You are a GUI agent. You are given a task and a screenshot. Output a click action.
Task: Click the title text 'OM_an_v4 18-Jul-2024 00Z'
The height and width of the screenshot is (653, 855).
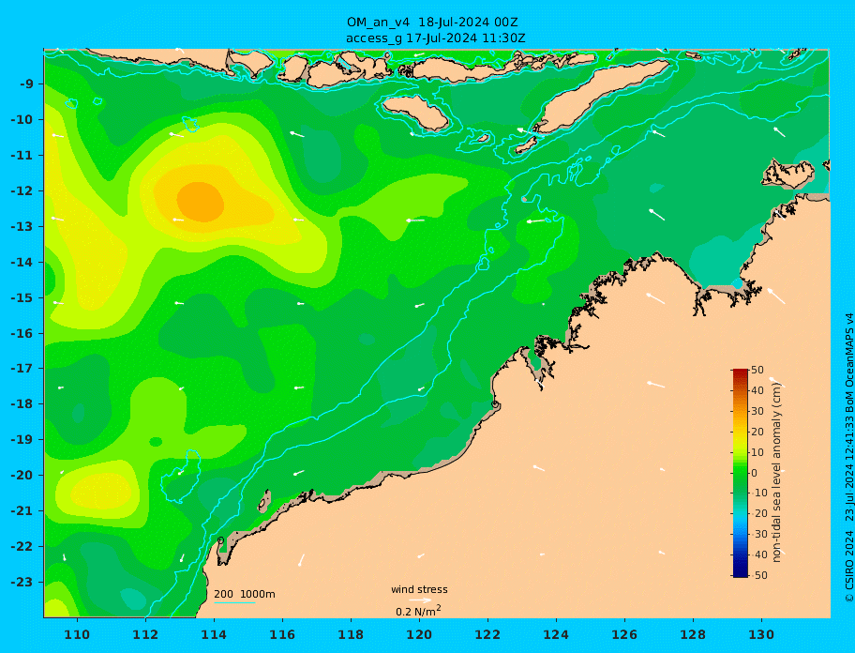(432, 23)
